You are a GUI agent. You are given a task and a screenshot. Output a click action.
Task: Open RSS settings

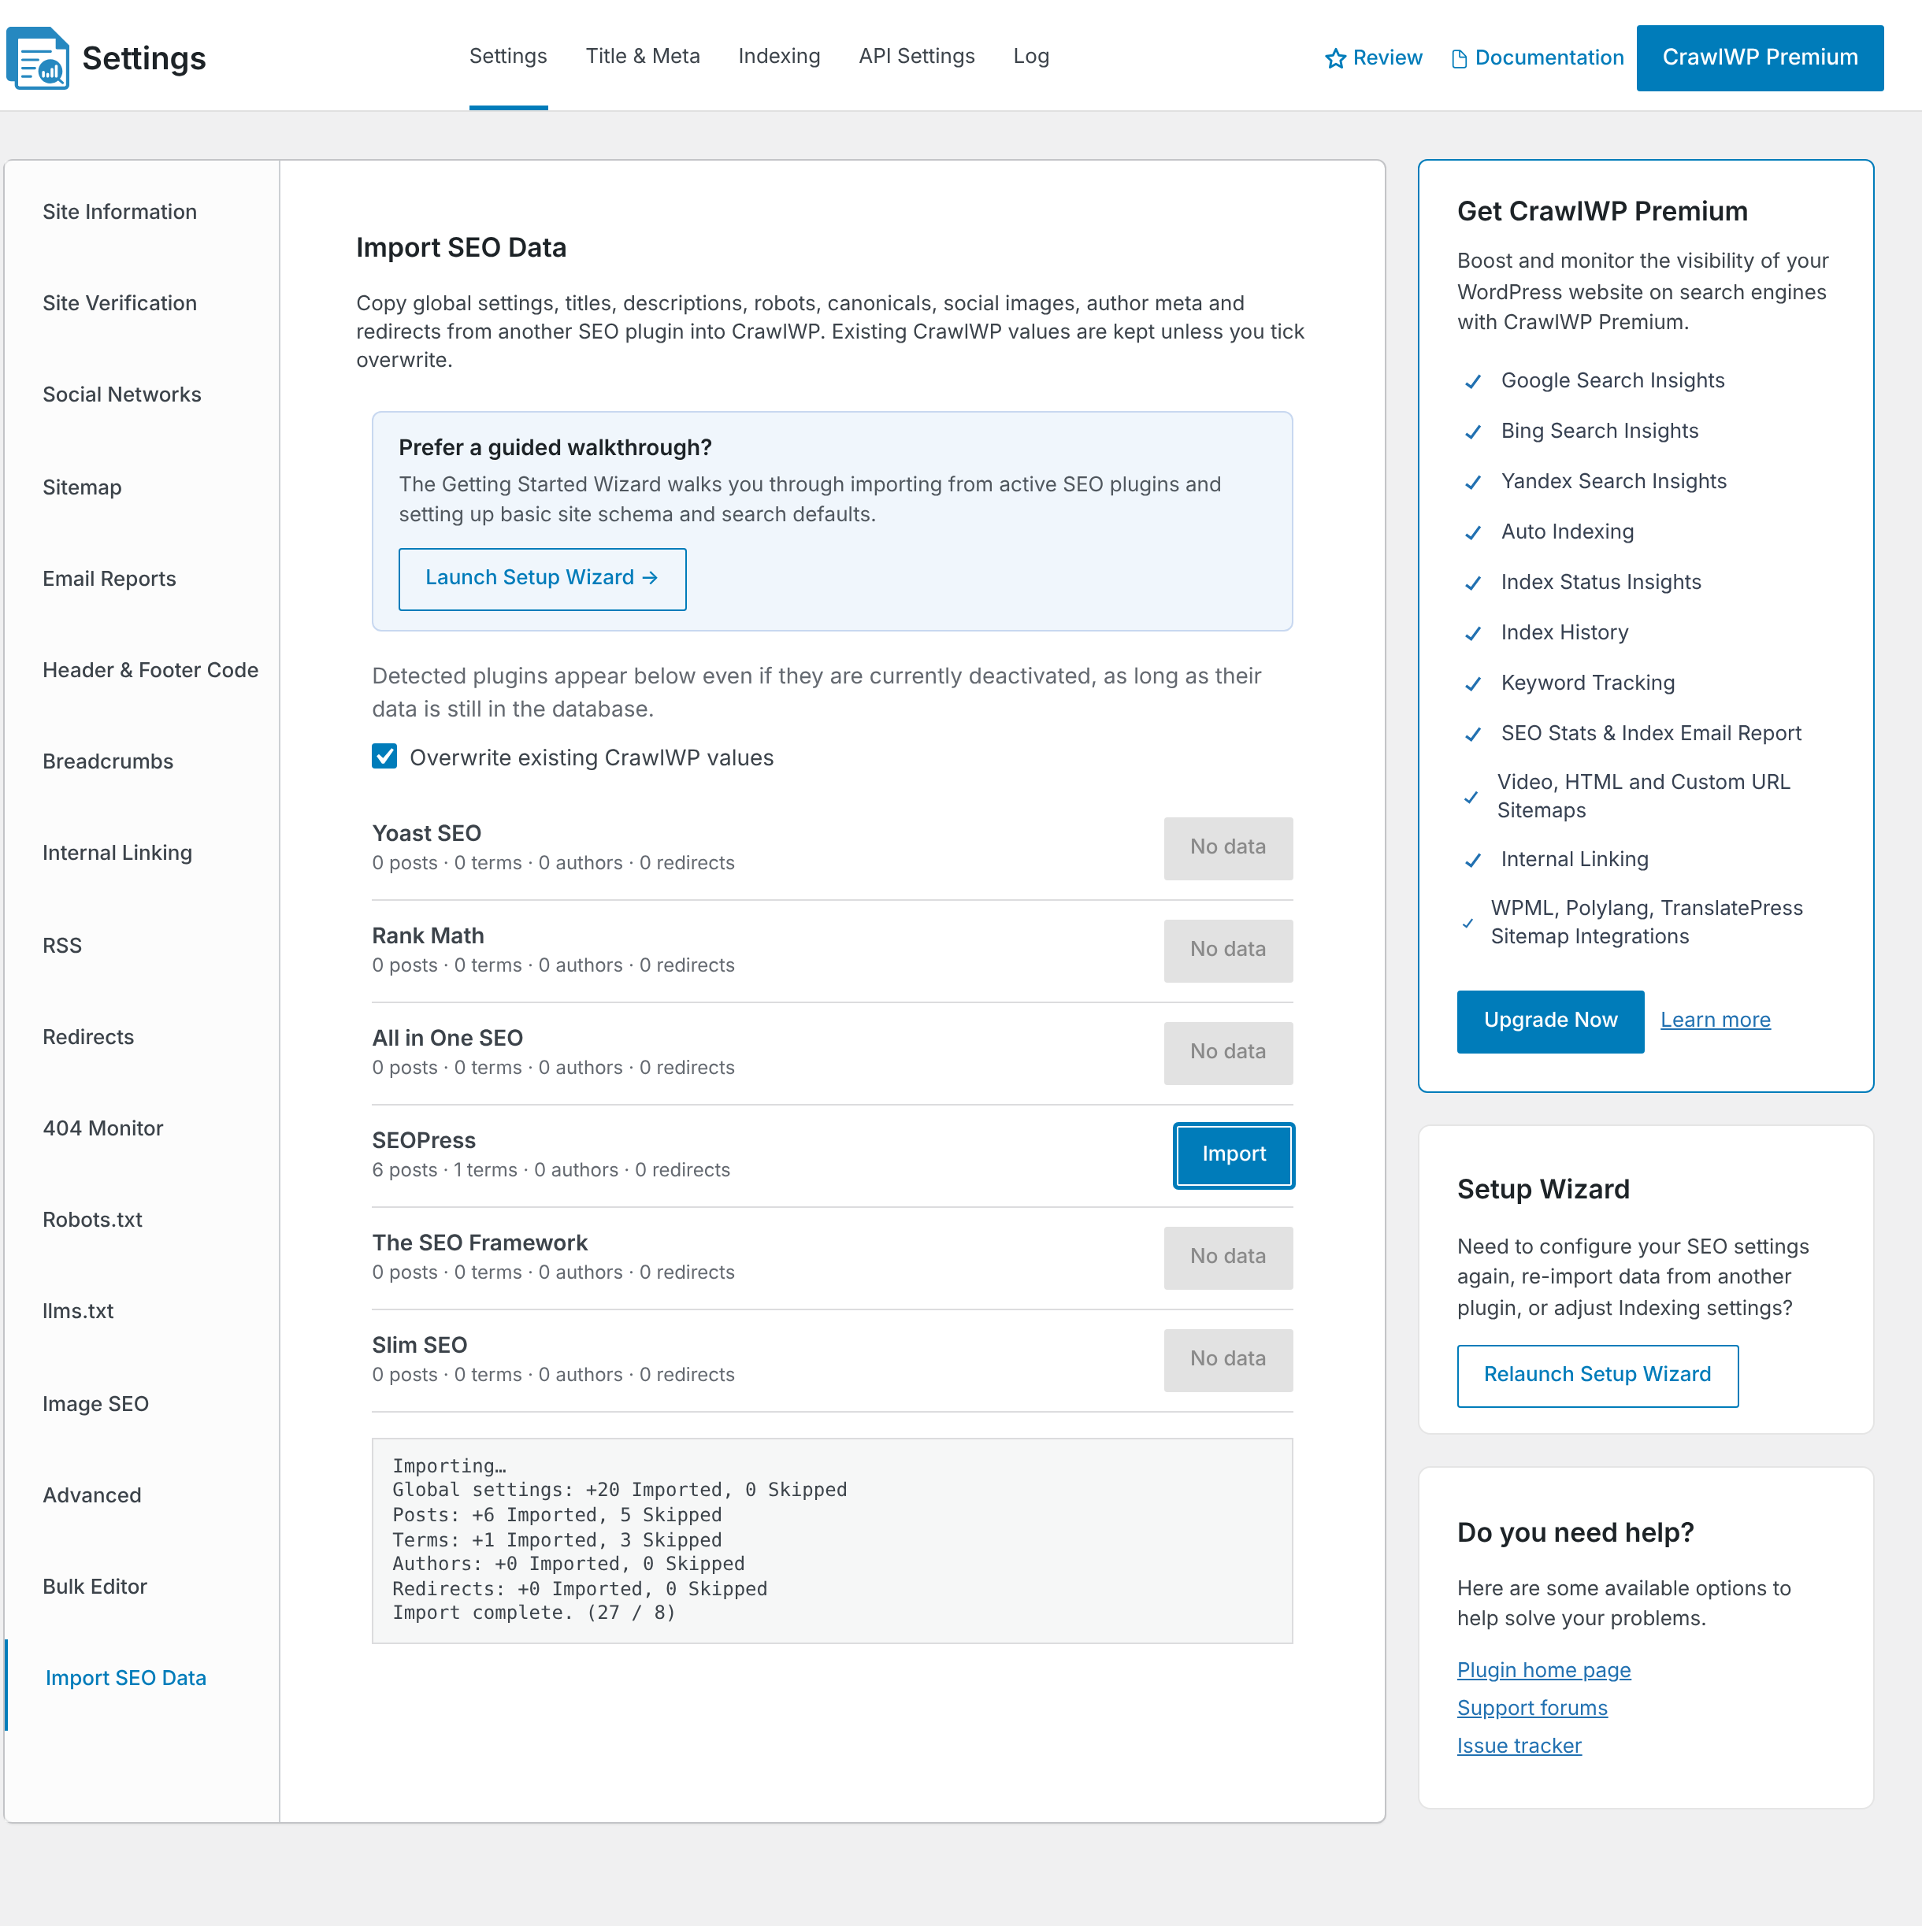click(x=62, y=945)
